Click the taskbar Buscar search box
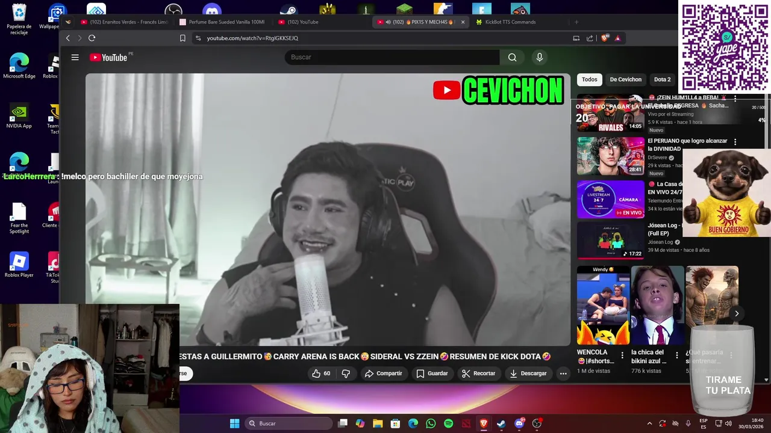Viewport: 771px width, 433px height. (289, 423)
